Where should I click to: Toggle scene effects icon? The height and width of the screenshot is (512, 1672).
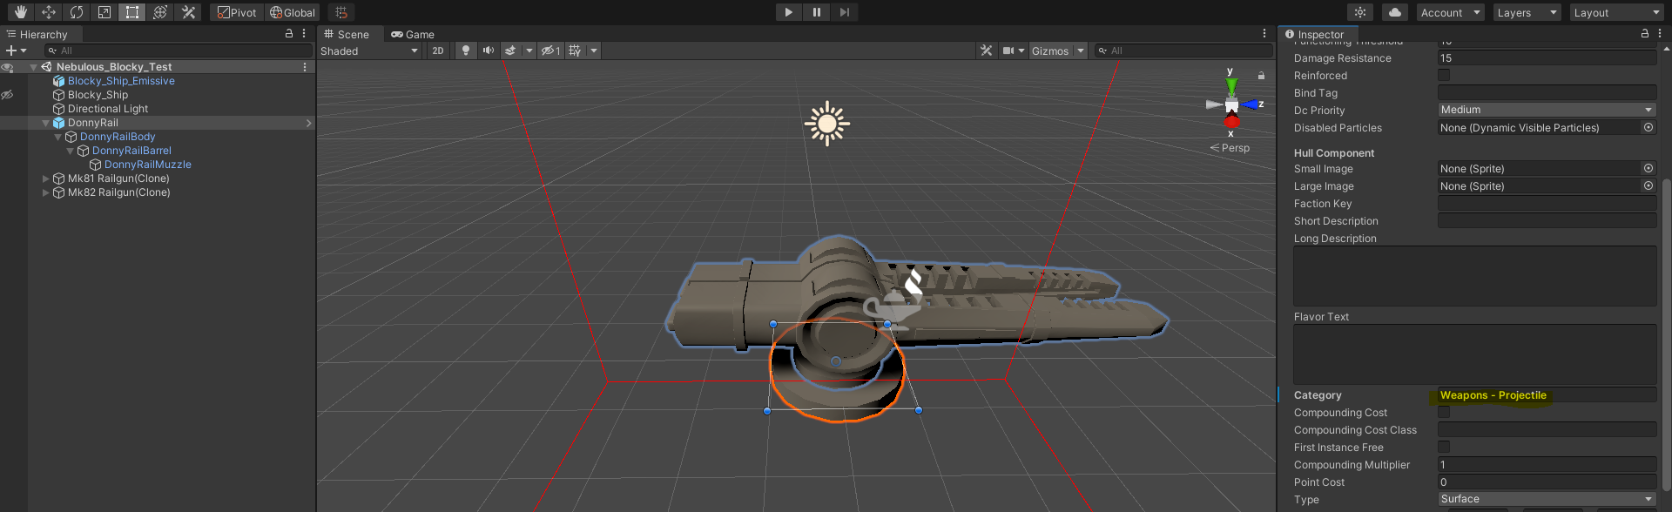click(511, 51)
